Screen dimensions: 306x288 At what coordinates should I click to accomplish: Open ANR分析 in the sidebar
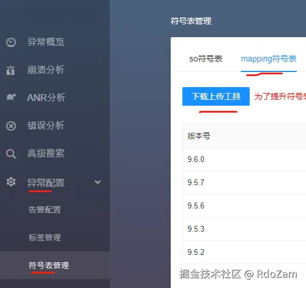(x=46, y=98)
